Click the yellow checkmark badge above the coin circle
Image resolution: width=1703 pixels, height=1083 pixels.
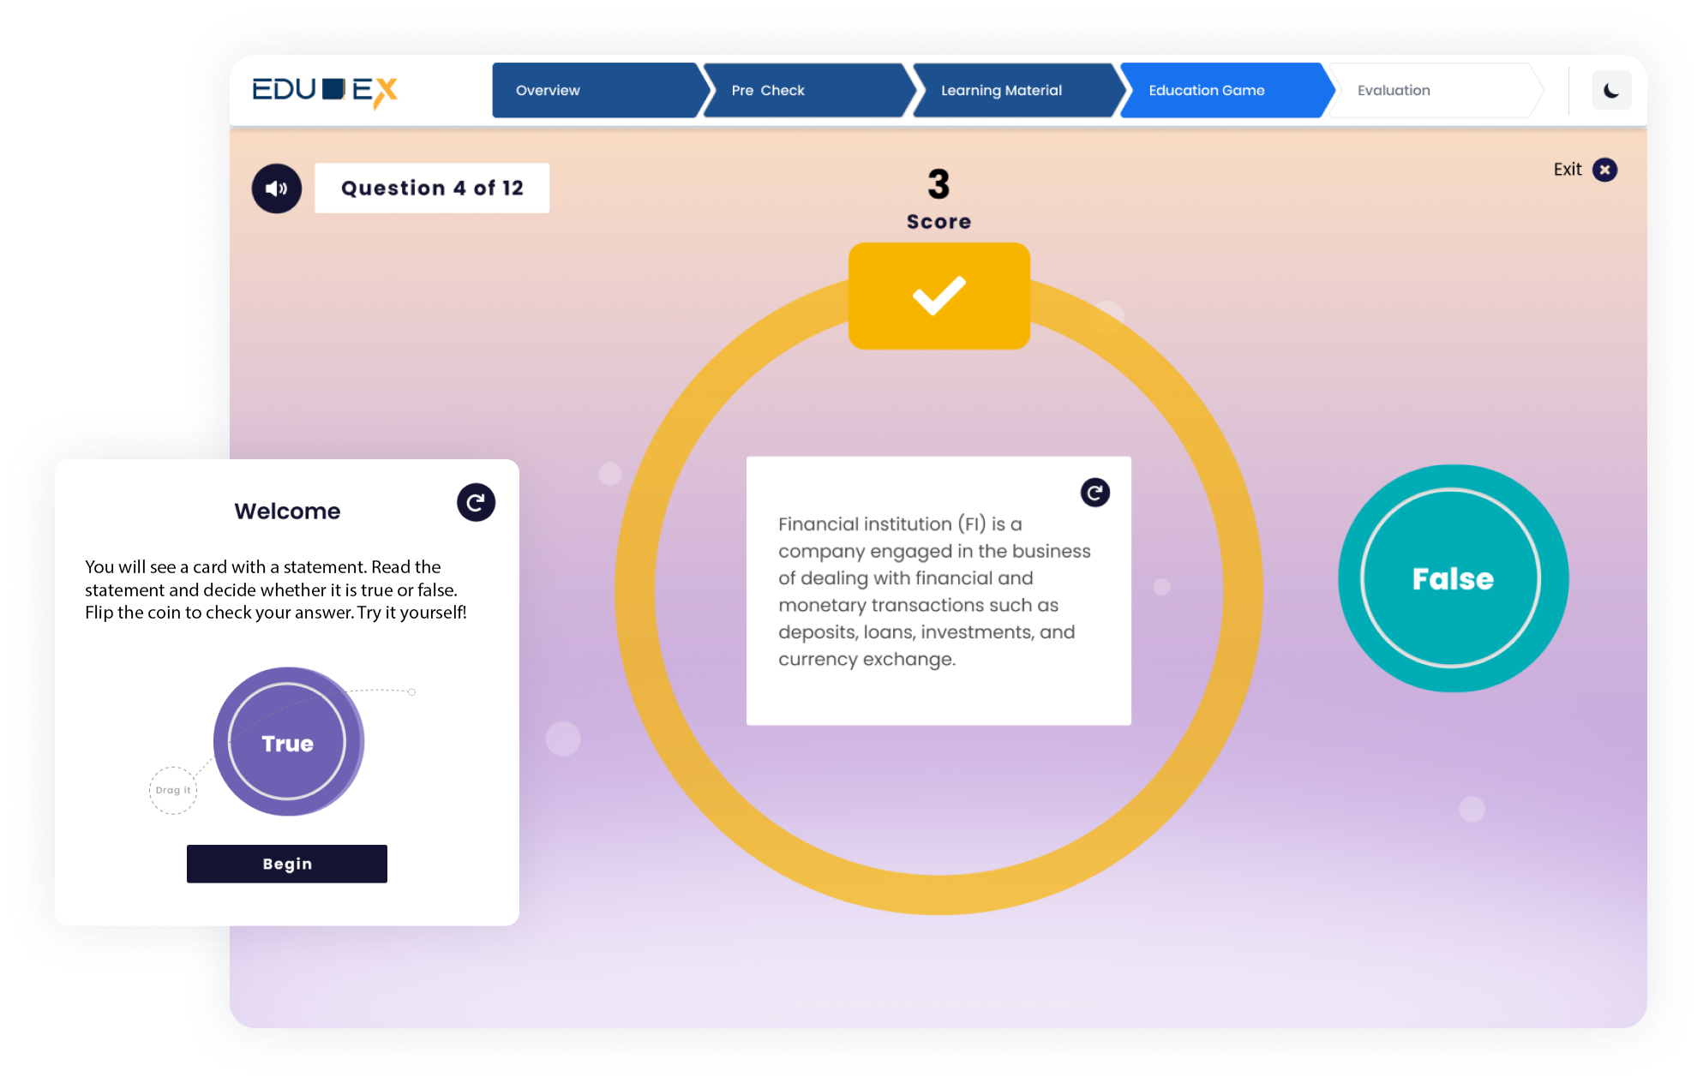(x=938, y=294)
